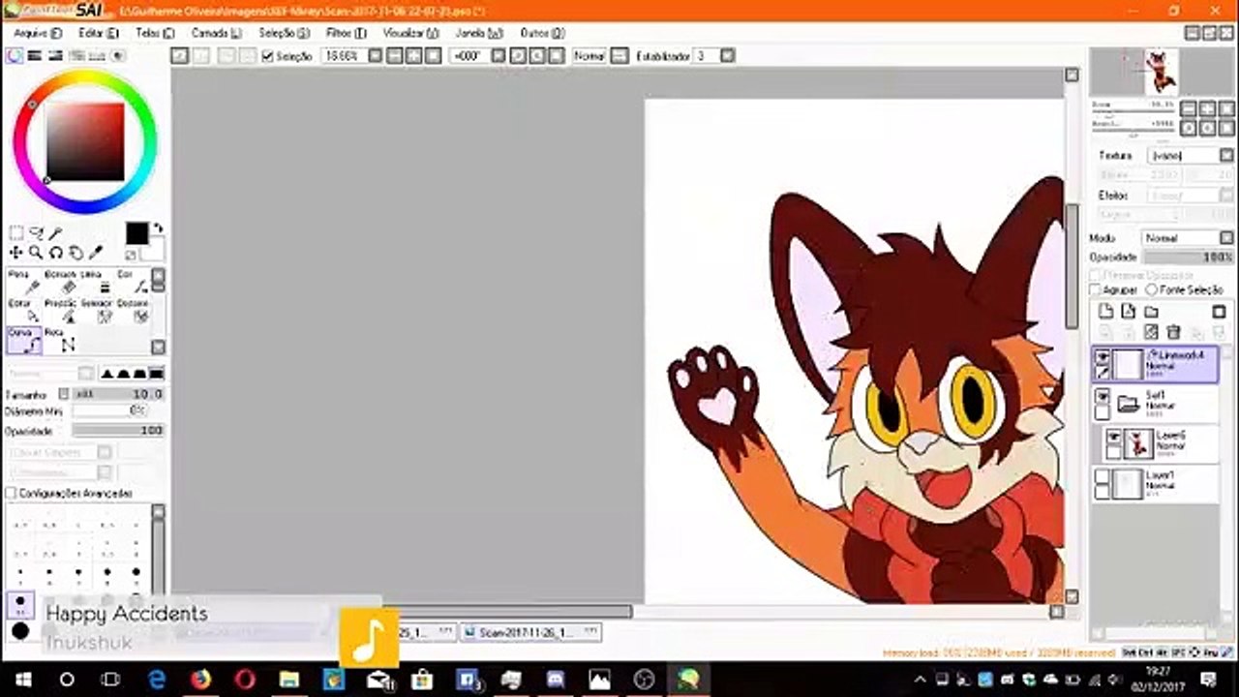
Task: Hide the Linework4 layer
Action: point(1103,358)
